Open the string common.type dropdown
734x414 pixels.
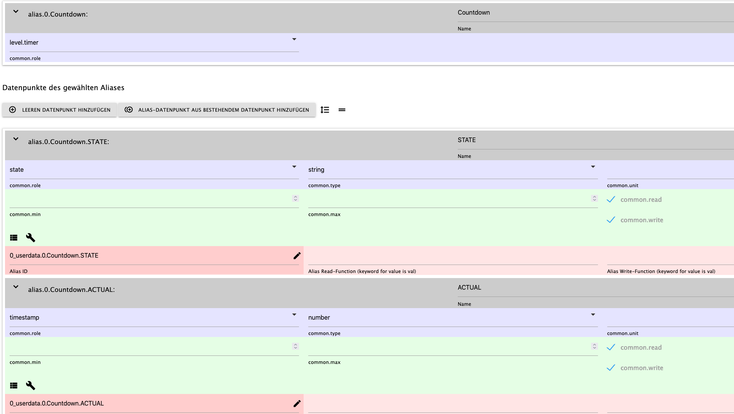[453, 169]
